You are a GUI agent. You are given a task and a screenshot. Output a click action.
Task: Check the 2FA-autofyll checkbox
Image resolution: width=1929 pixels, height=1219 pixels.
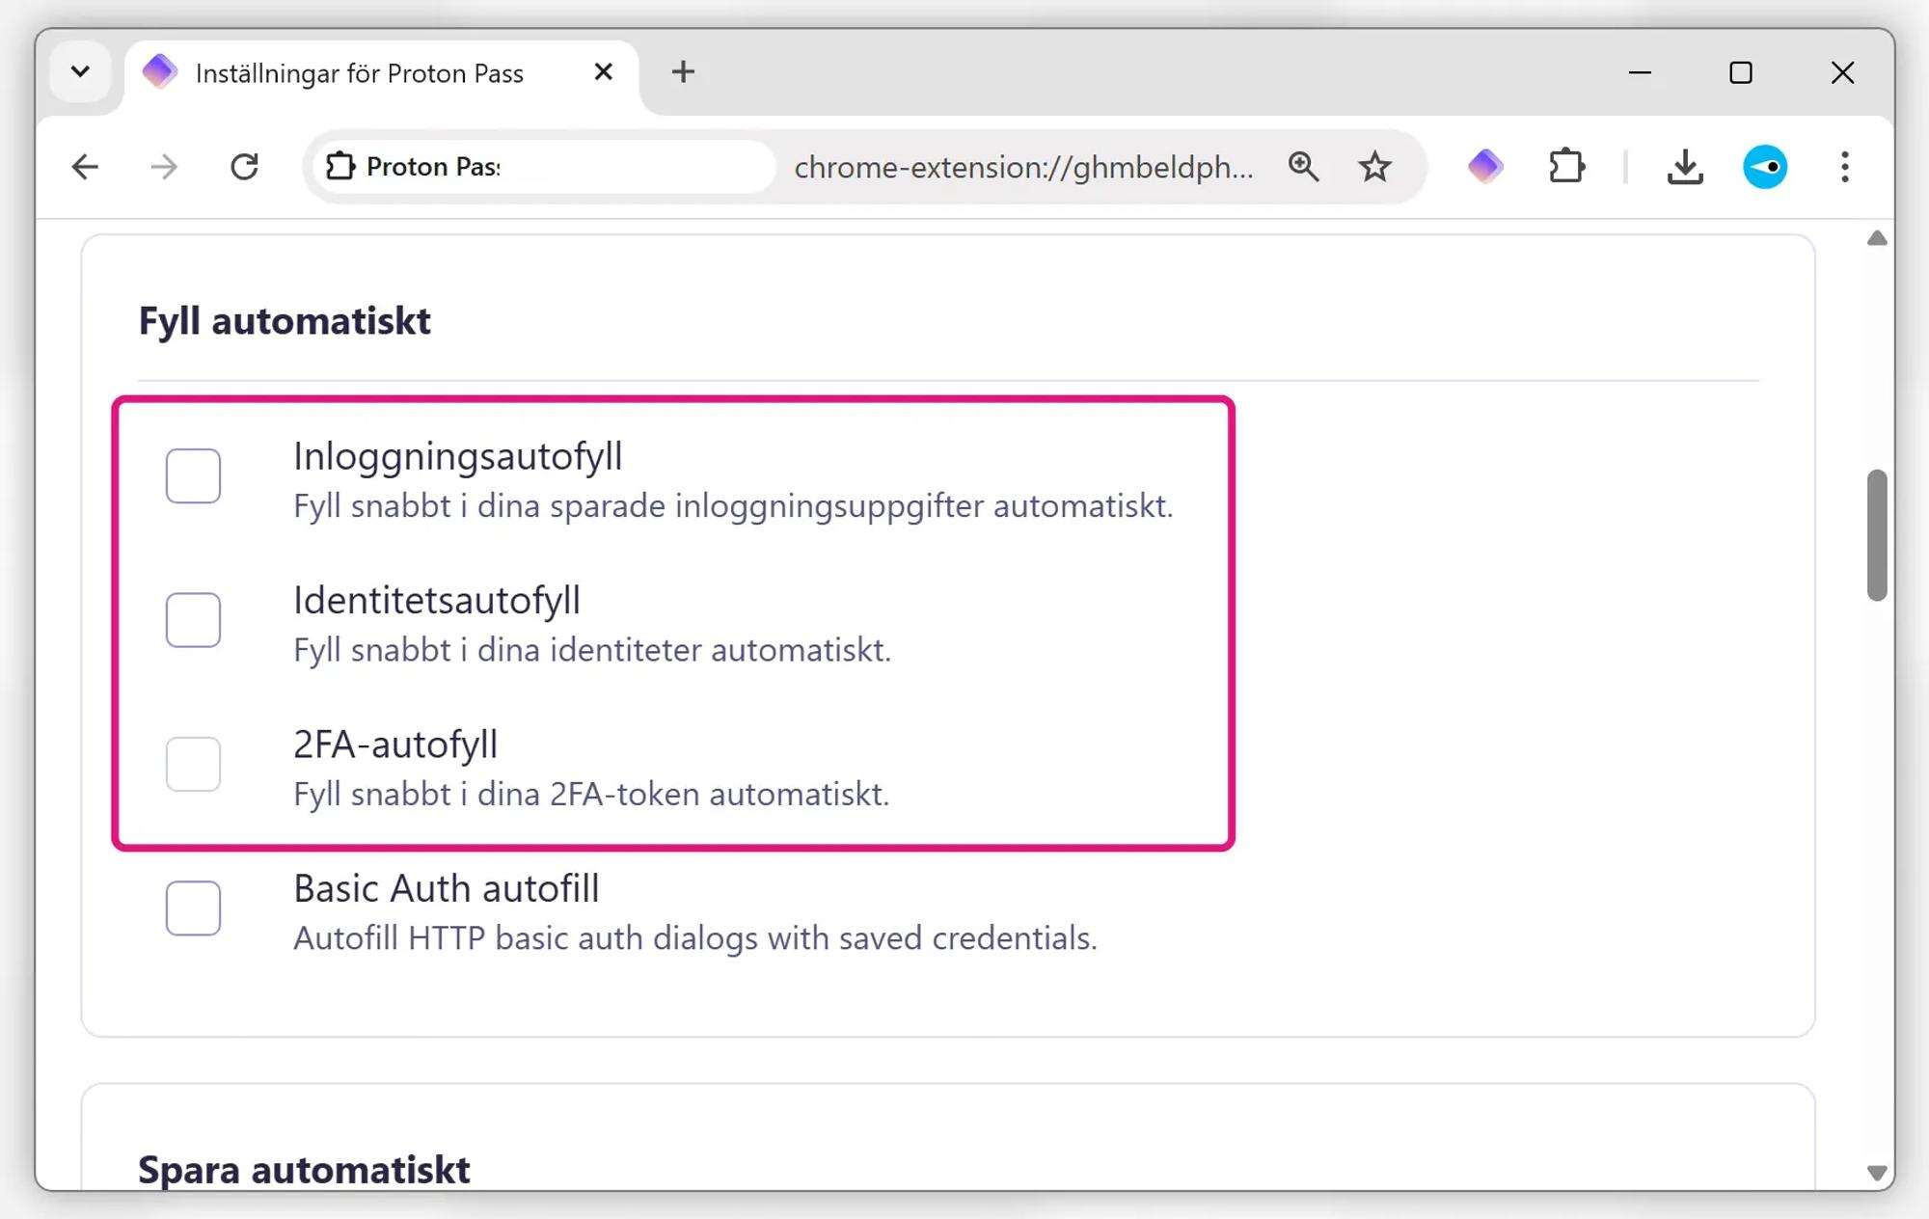point(193,764)
